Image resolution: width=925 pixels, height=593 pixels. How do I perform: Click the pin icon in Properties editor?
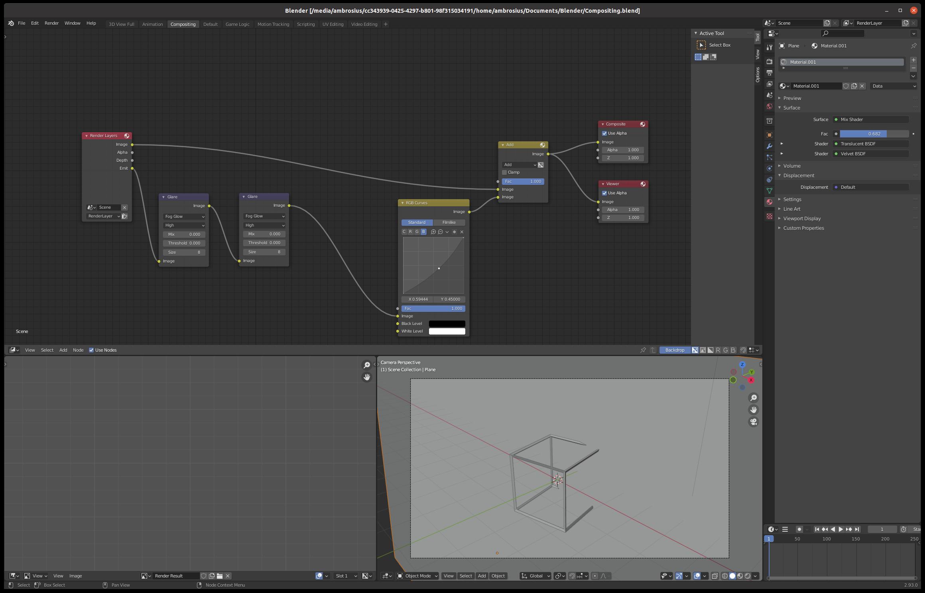[913, 46]
